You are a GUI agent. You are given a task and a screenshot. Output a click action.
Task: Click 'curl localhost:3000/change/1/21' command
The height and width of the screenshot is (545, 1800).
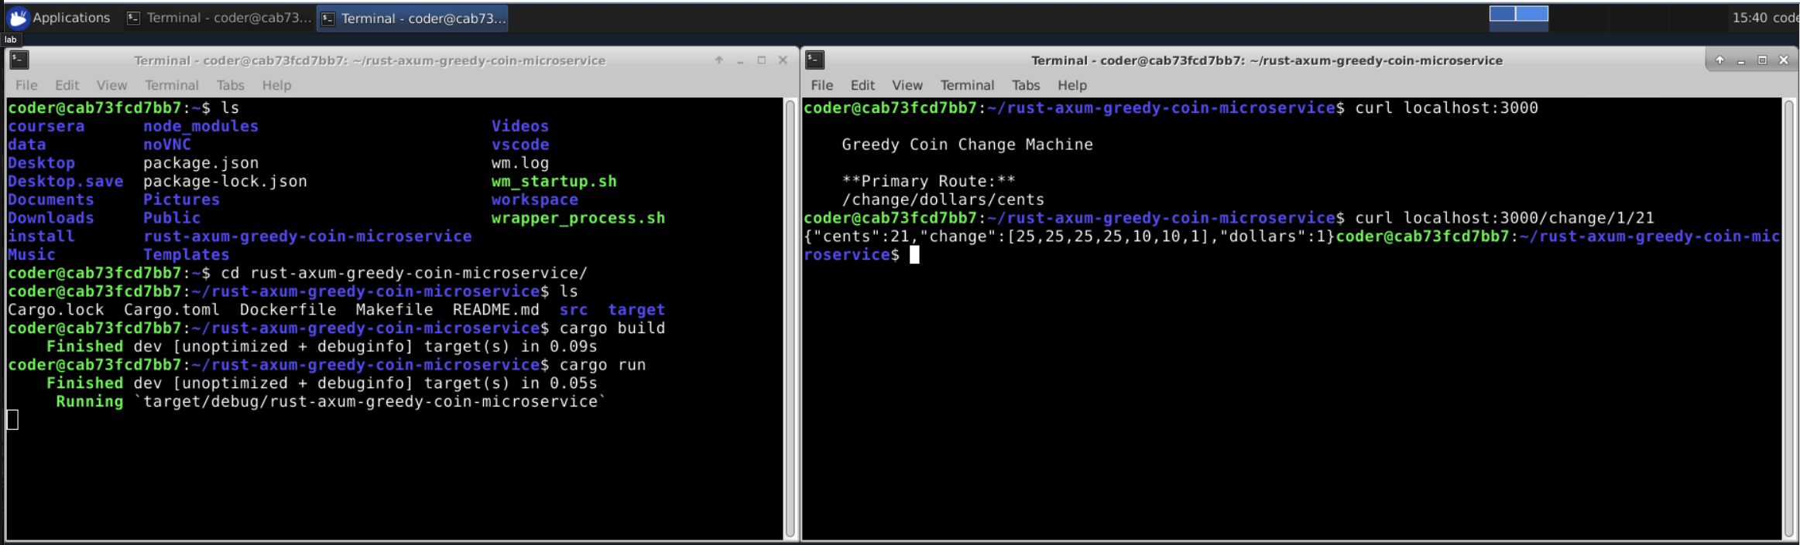click(x=1504, y=218)
